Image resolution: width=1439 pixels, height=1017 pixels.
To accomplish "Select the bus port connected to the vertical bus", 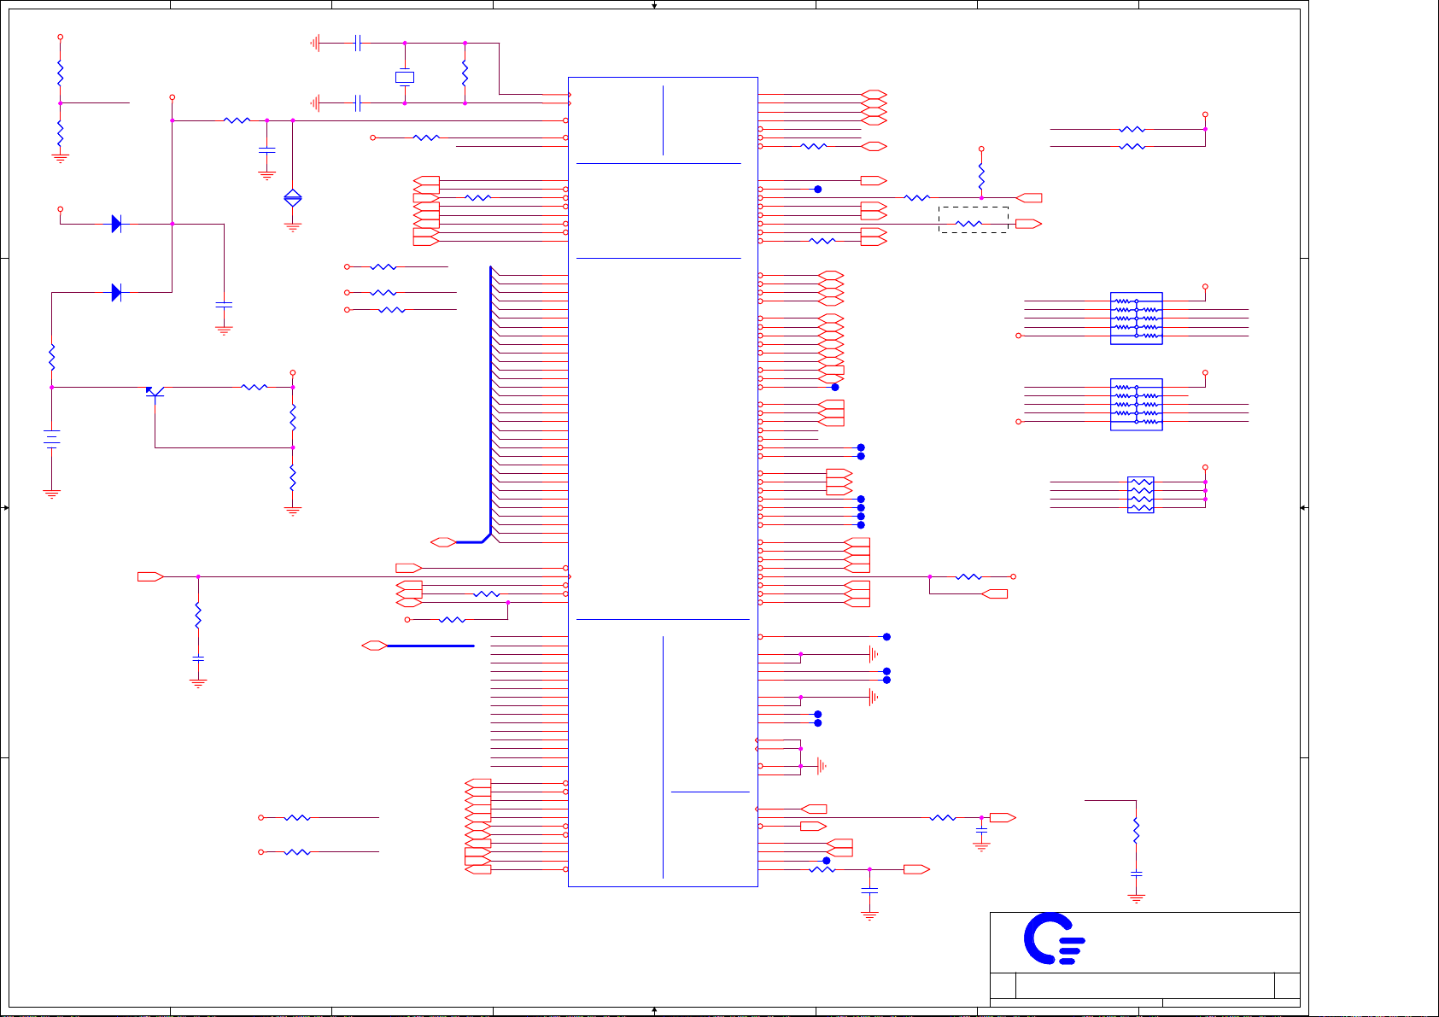I will point(443,542).
